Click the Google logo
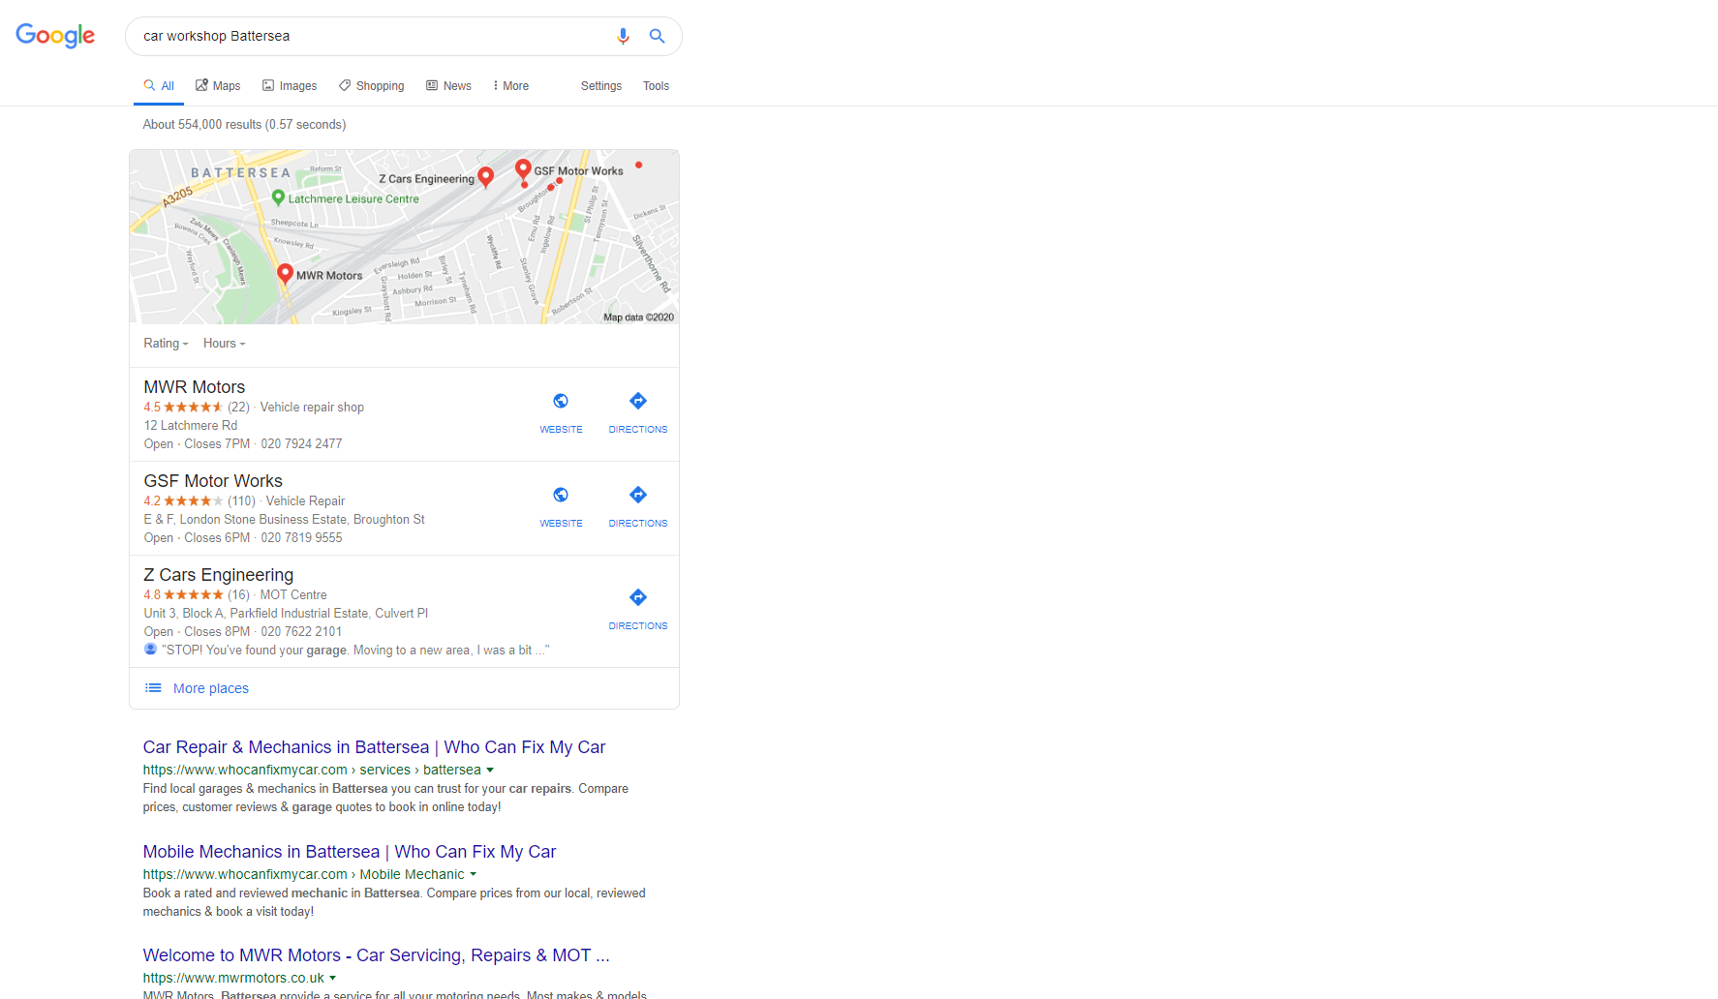The height and width of the screenshot is (999, 1718). coord(55,36)
